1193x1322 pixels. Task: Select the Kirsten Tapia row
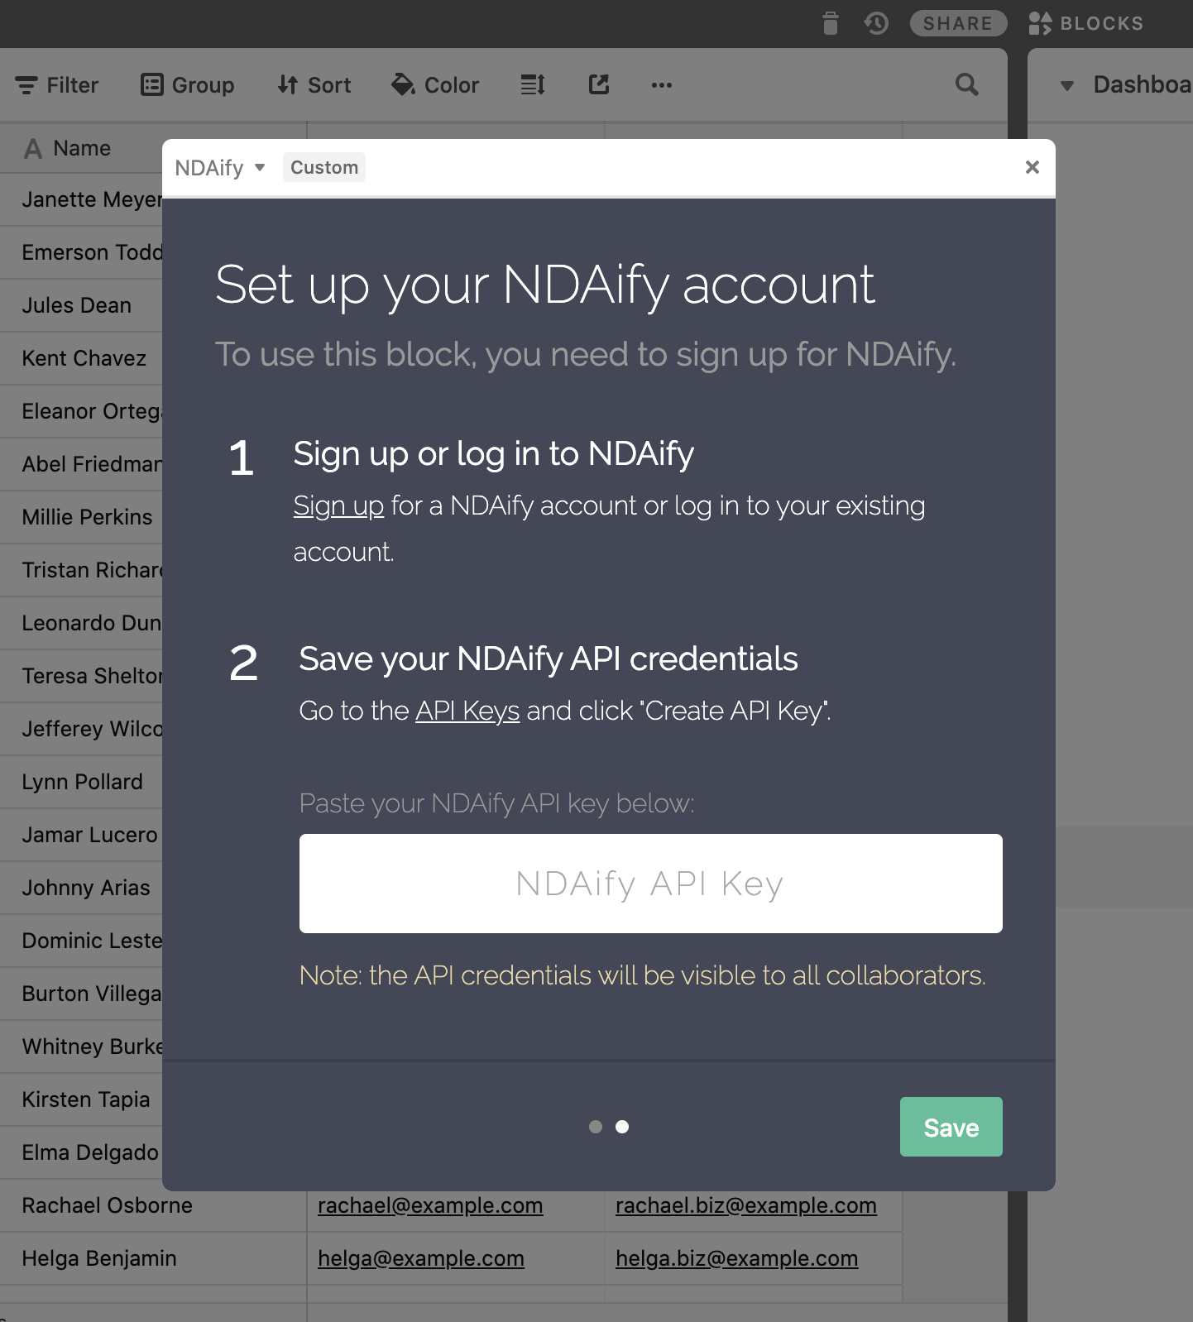tap(86, 1099)
